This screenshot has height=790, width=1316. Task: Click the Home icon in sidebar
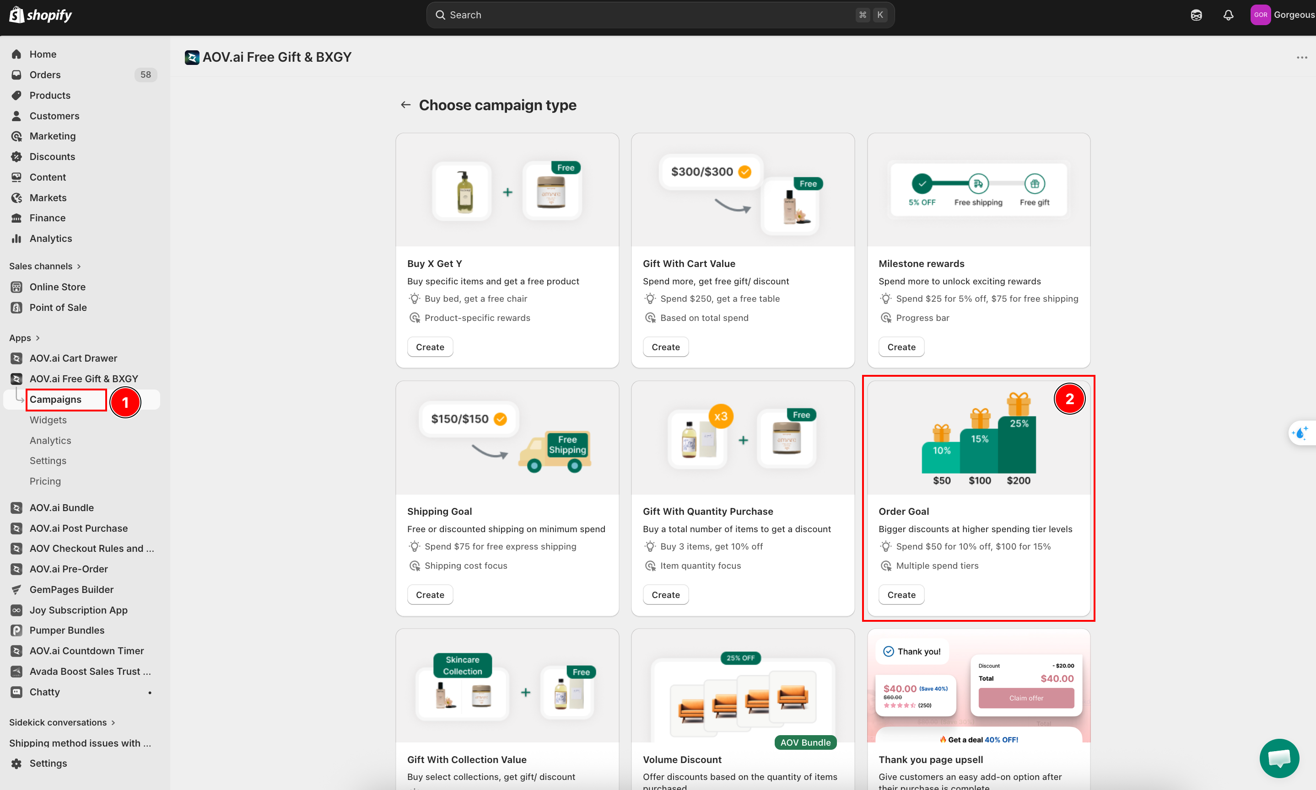point(16,54)
